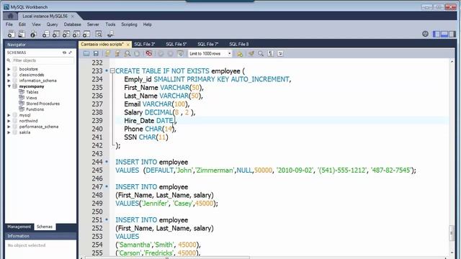Open find panel magnifier in editor toolbar
This screenshot has width=461, height=259.
coord(261,53)
